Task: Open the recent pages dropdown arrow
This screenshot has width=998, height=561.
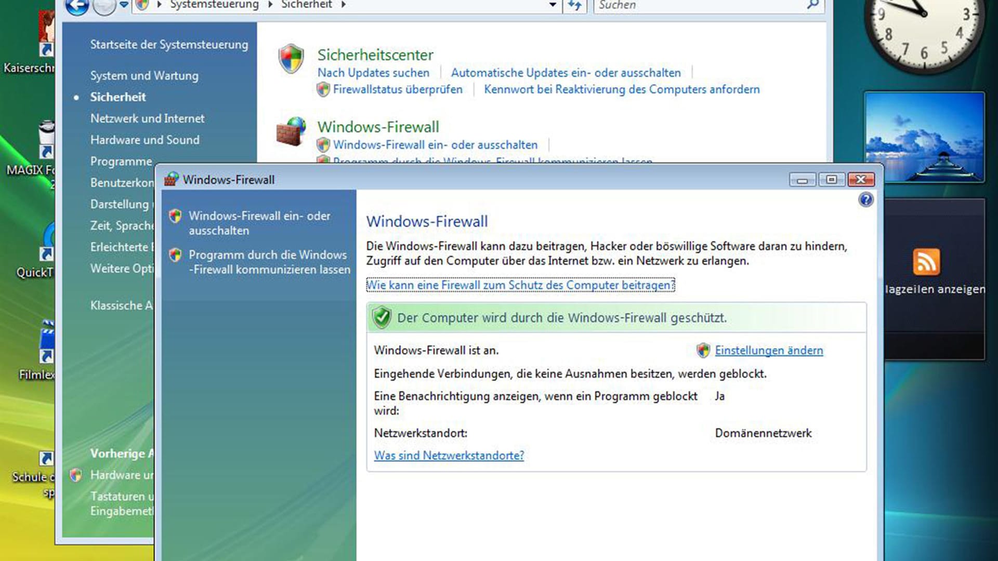Action: point(124,5)
